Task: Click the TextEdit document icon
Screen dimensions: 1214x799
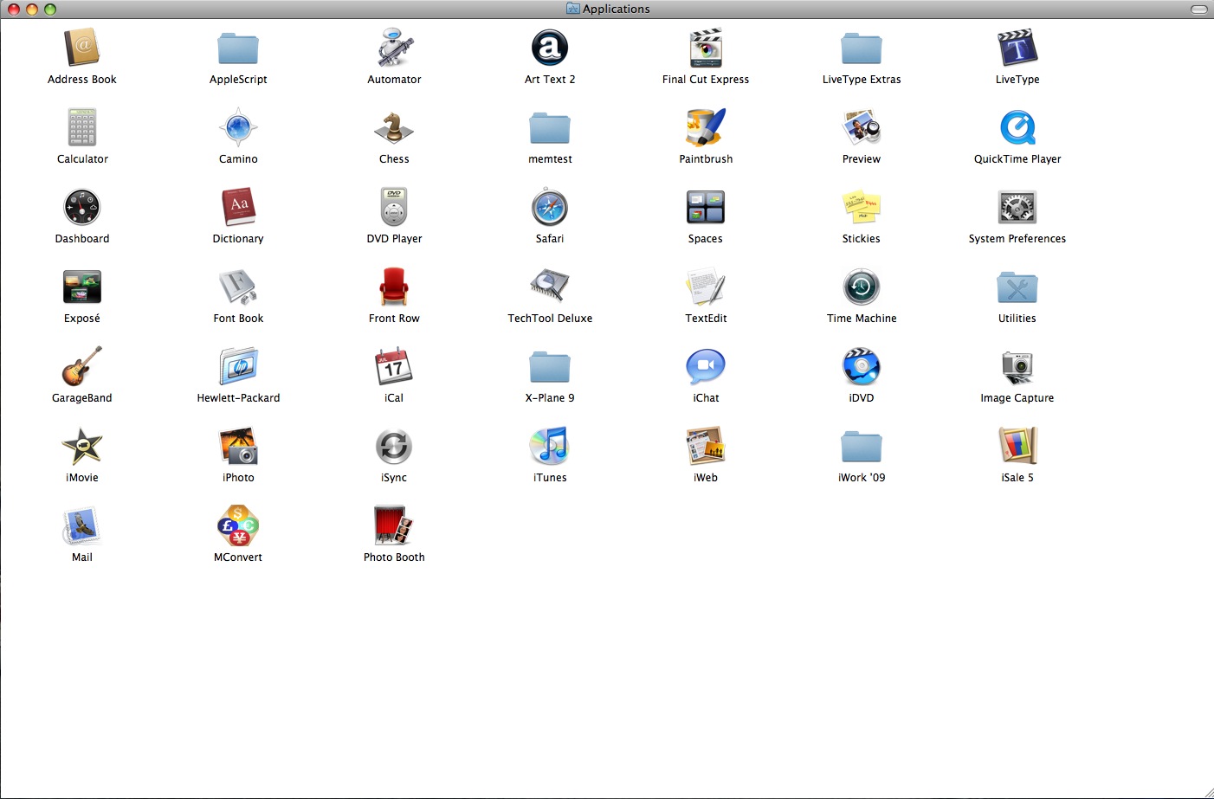Action: click(x=706, y=287)
